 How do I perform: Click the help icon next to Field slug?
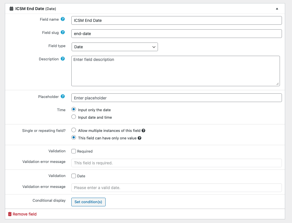coord(63,32)
